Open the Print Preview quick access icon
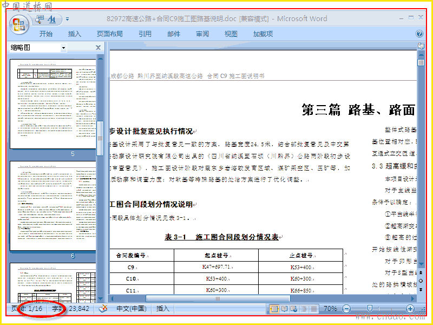 tap(39, 19)
